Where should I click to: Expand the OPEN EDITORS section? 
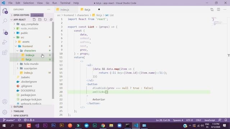pyautogui.click(x=21, y=15)
